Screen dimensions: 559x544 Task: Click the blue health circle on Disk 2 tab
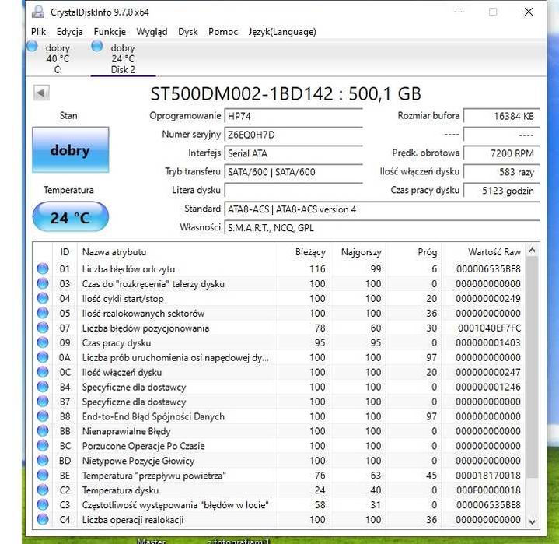coord(97,46)
